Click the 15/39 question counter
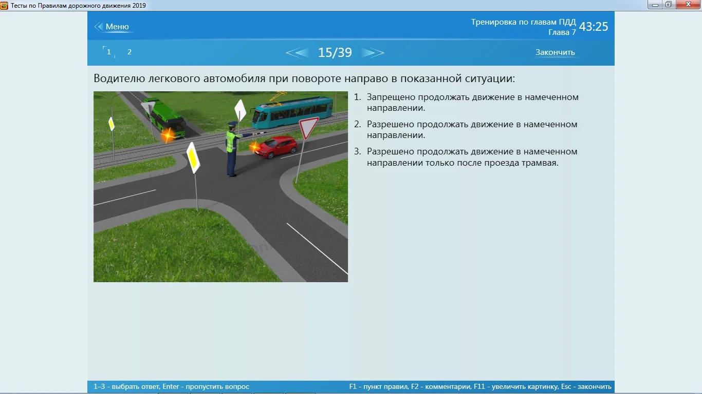 tap(335, 52)
